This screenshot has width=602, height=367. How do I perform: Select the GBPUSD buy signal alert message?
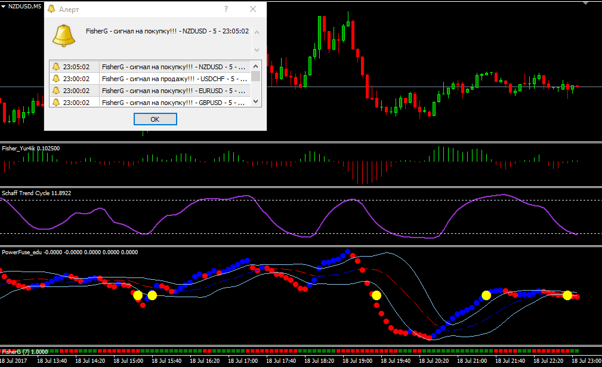point(174,103)
